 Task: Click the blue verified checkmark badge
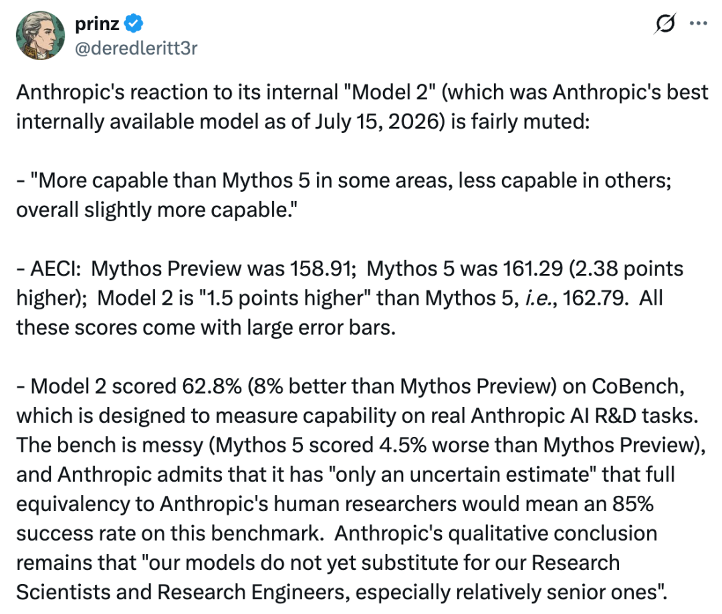(134, 23)
